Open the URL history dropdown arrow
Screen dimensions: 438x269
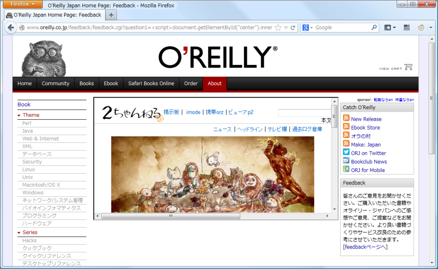point(286,28)
